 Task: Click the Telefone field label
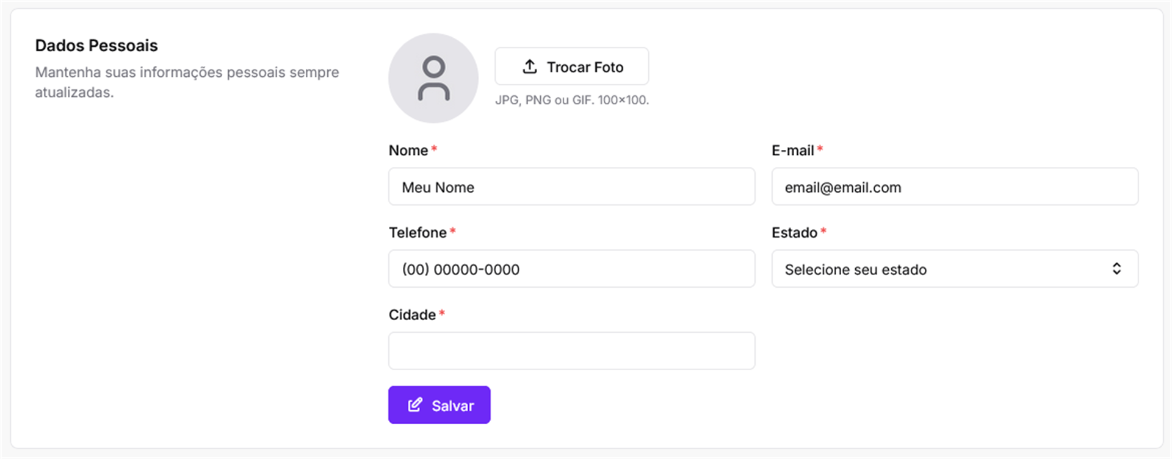point(418,233)
